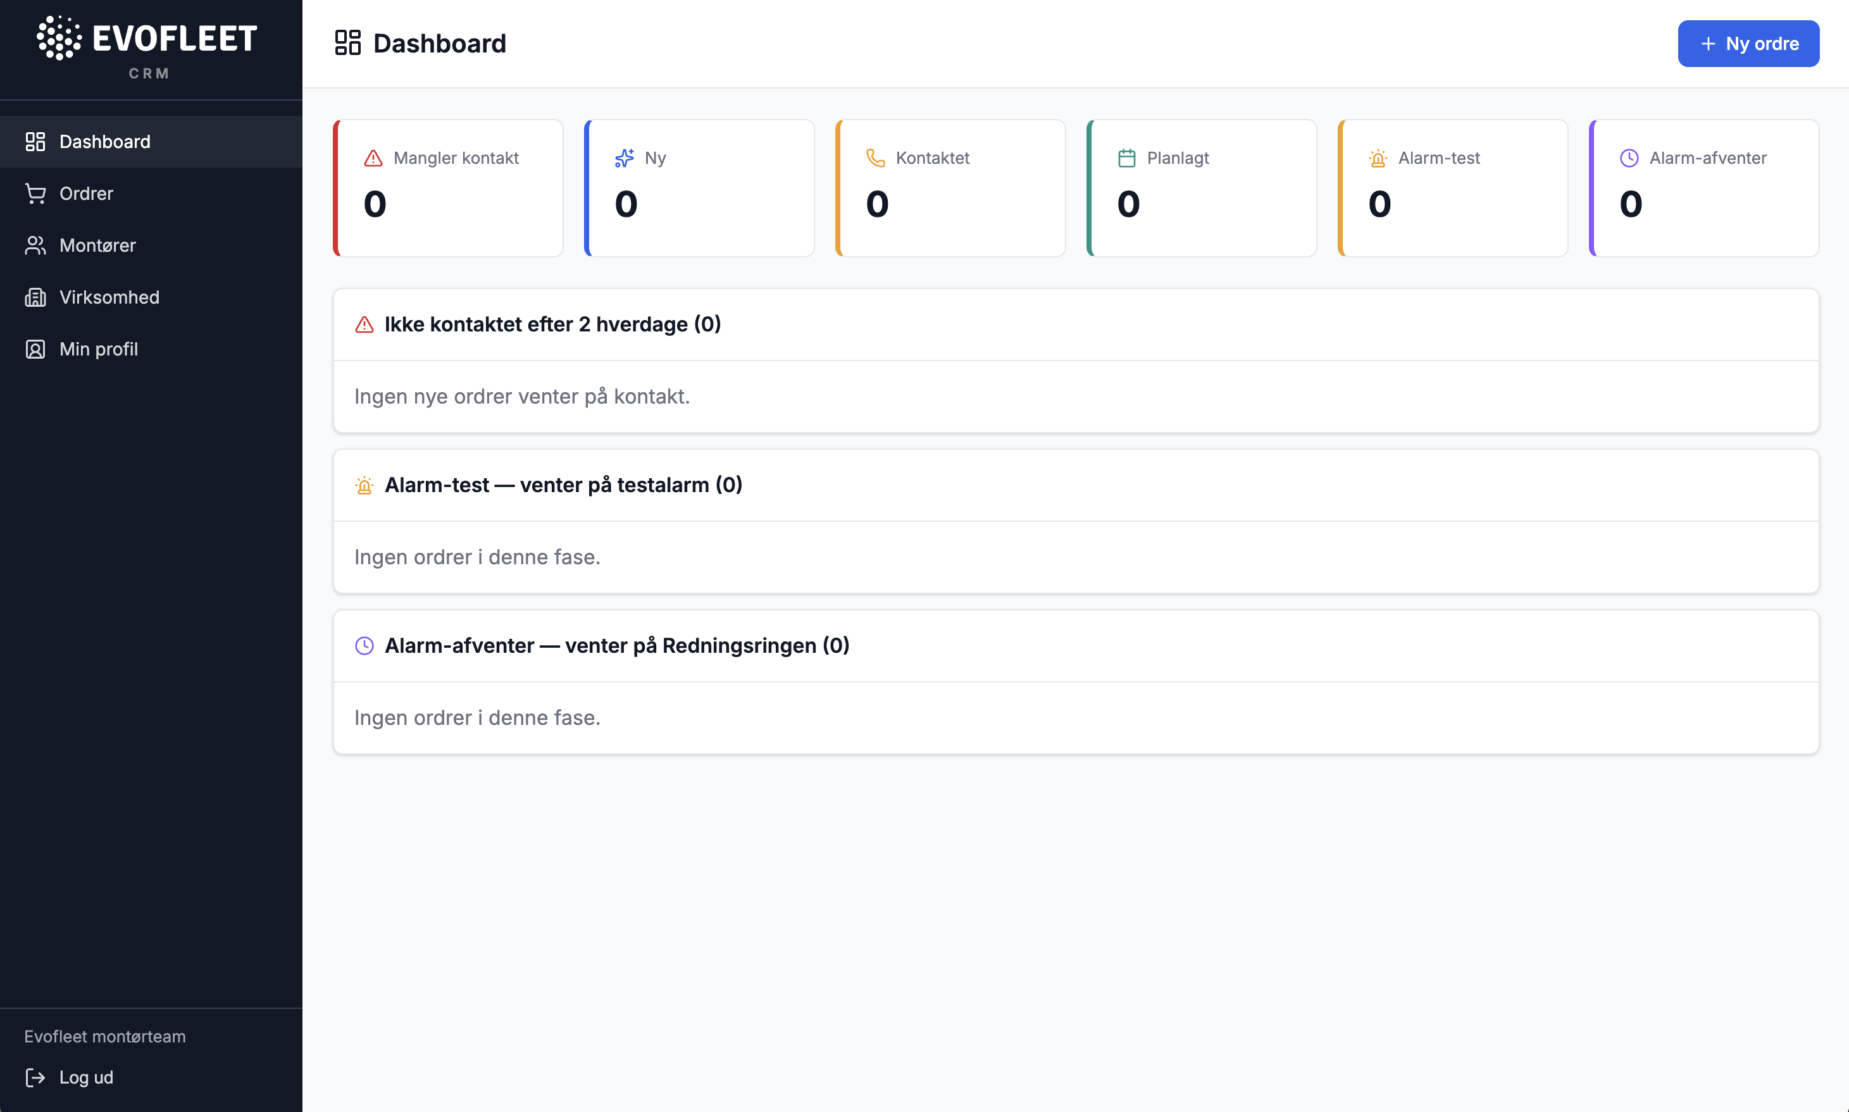Click warning icon beside Ikke kontaktet heading
The image size is (1849, 1112).
pos(364,324)
